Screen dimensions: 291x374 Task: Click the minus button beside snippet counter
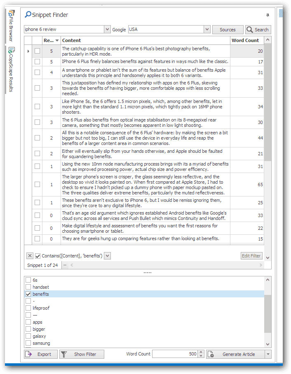coord(65,265)
